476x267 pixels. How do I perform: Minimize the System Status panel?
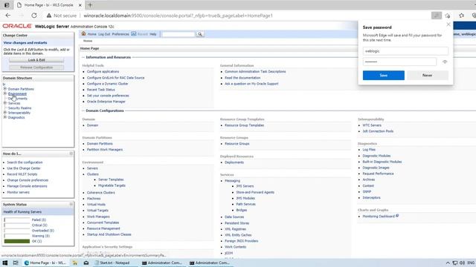coord(71,205)
